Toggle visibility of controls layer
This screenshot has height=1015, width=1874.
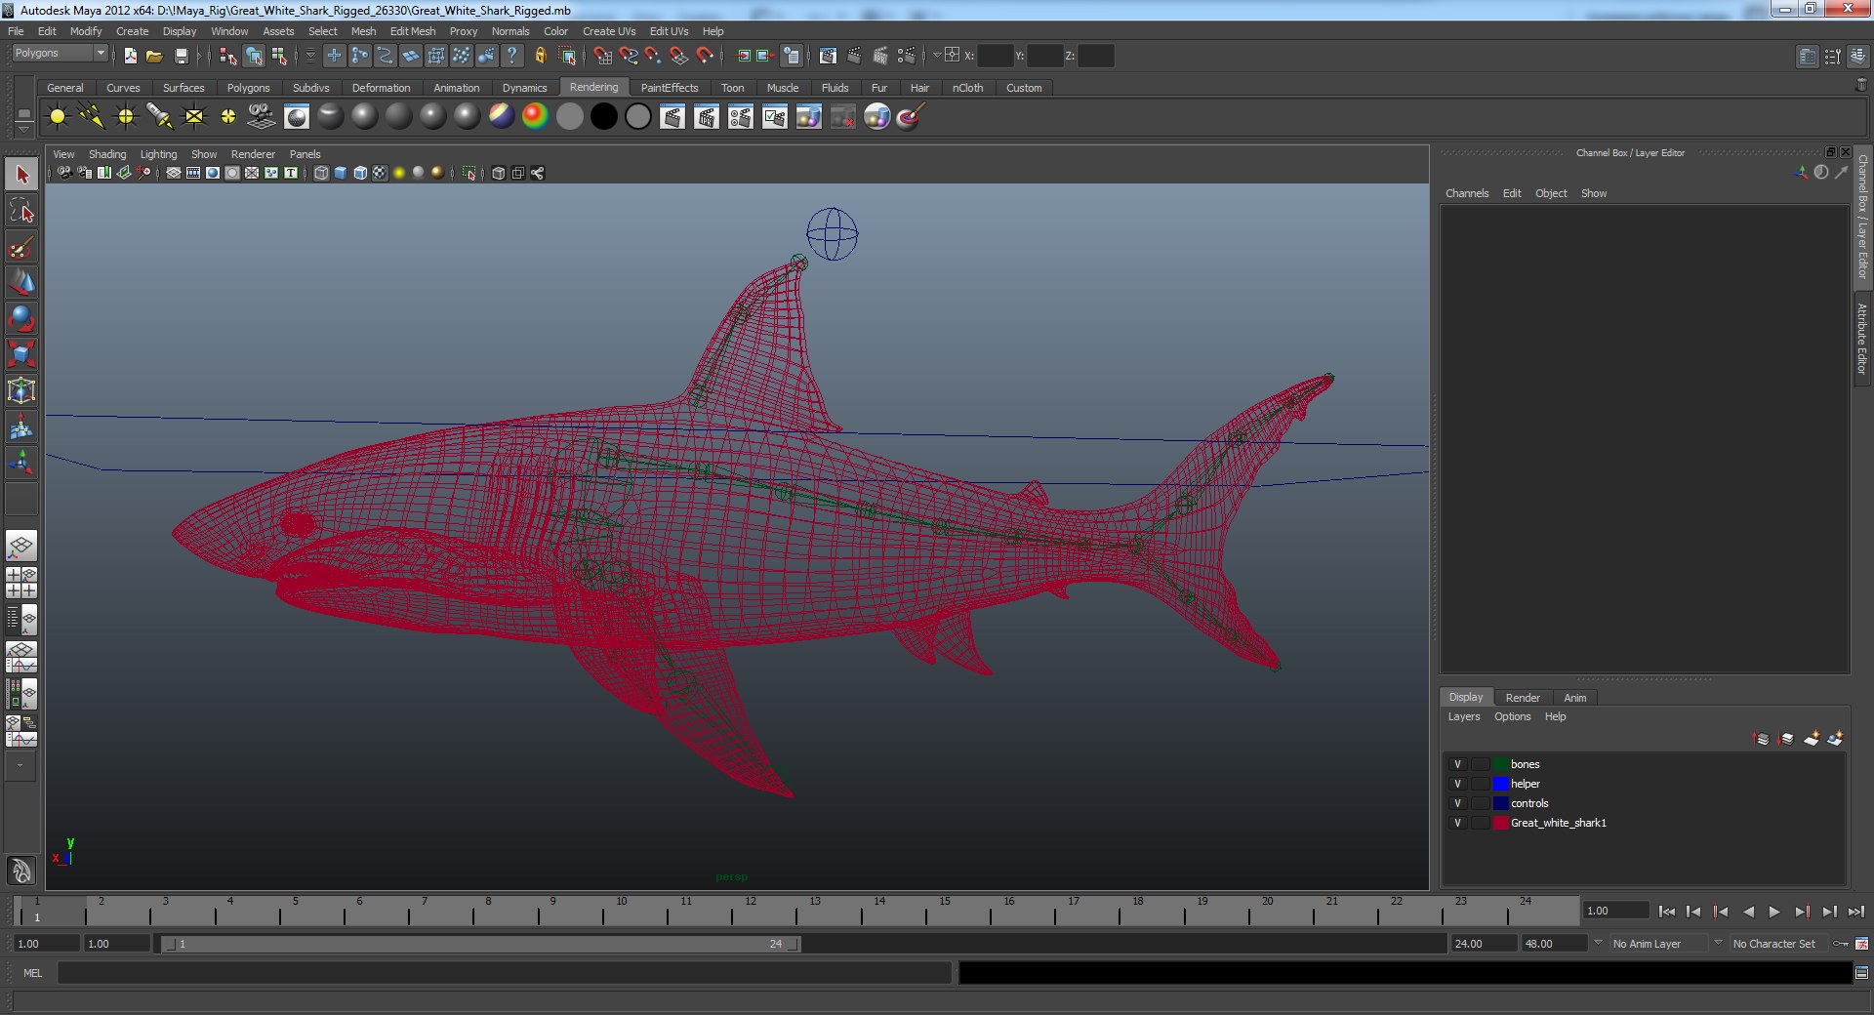tap(1457, 803)
